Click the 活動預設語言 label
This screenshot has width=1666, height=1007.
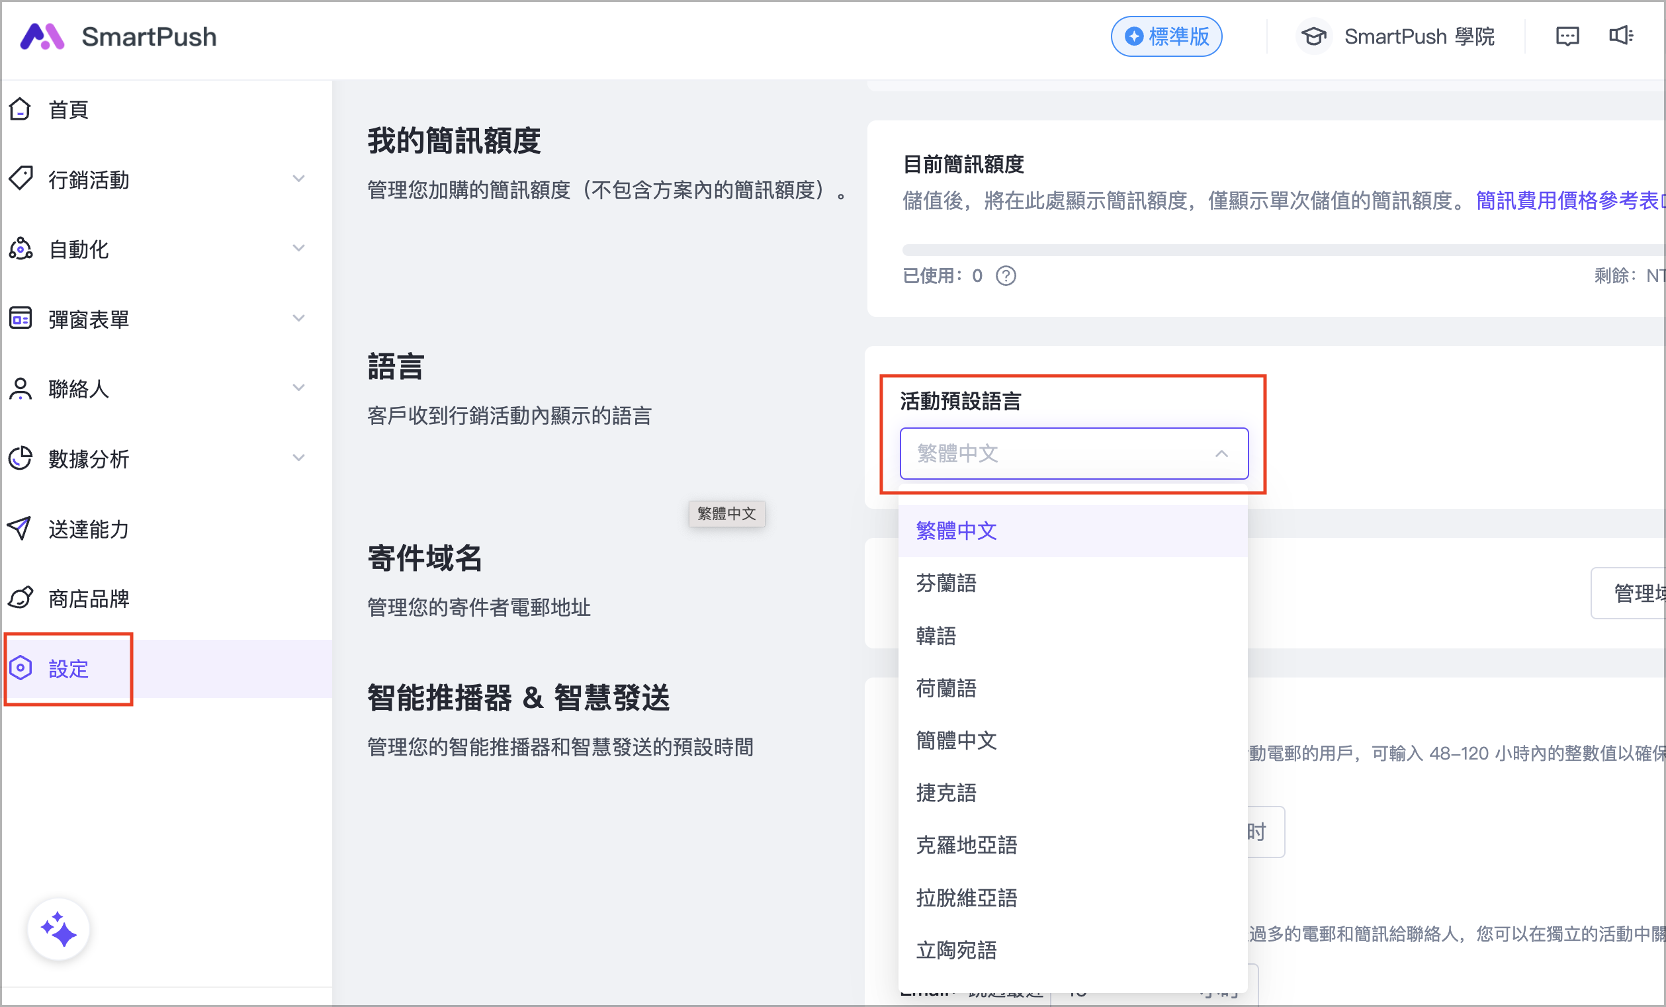coord(960,401)
